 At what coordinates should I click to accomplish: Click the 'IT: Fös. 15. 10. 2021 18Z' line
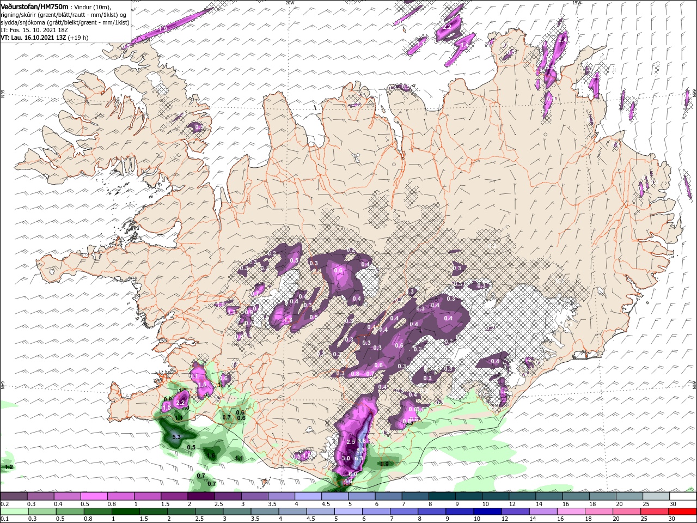(34, 30)
